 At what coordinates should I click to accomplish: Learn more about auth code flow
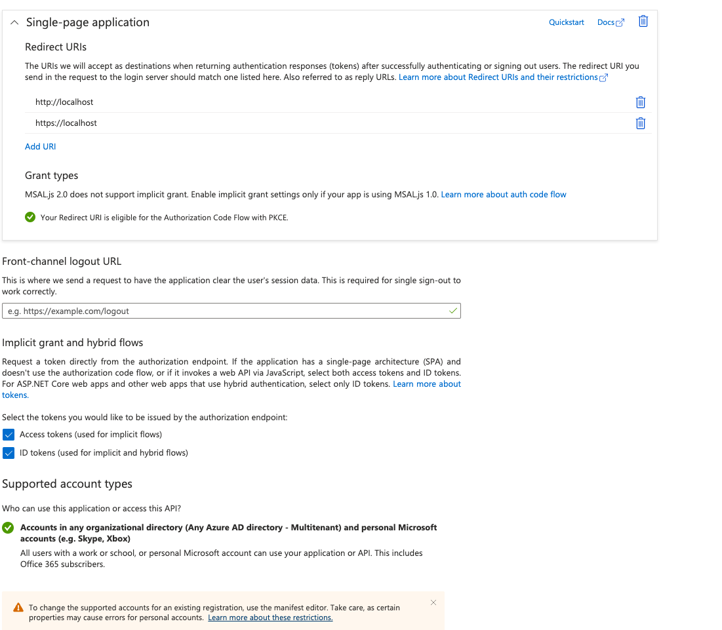[x=504, y=194]
